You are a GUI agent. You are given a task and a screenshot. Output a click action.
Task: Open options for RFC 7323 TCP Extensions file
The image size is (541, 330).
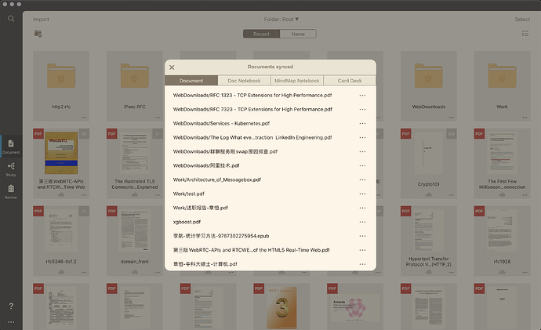pyautogui.click(x=362, y=109)
